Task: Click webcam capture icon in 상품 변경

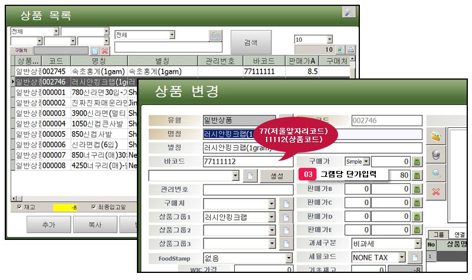Action: (x=436, y=155)
